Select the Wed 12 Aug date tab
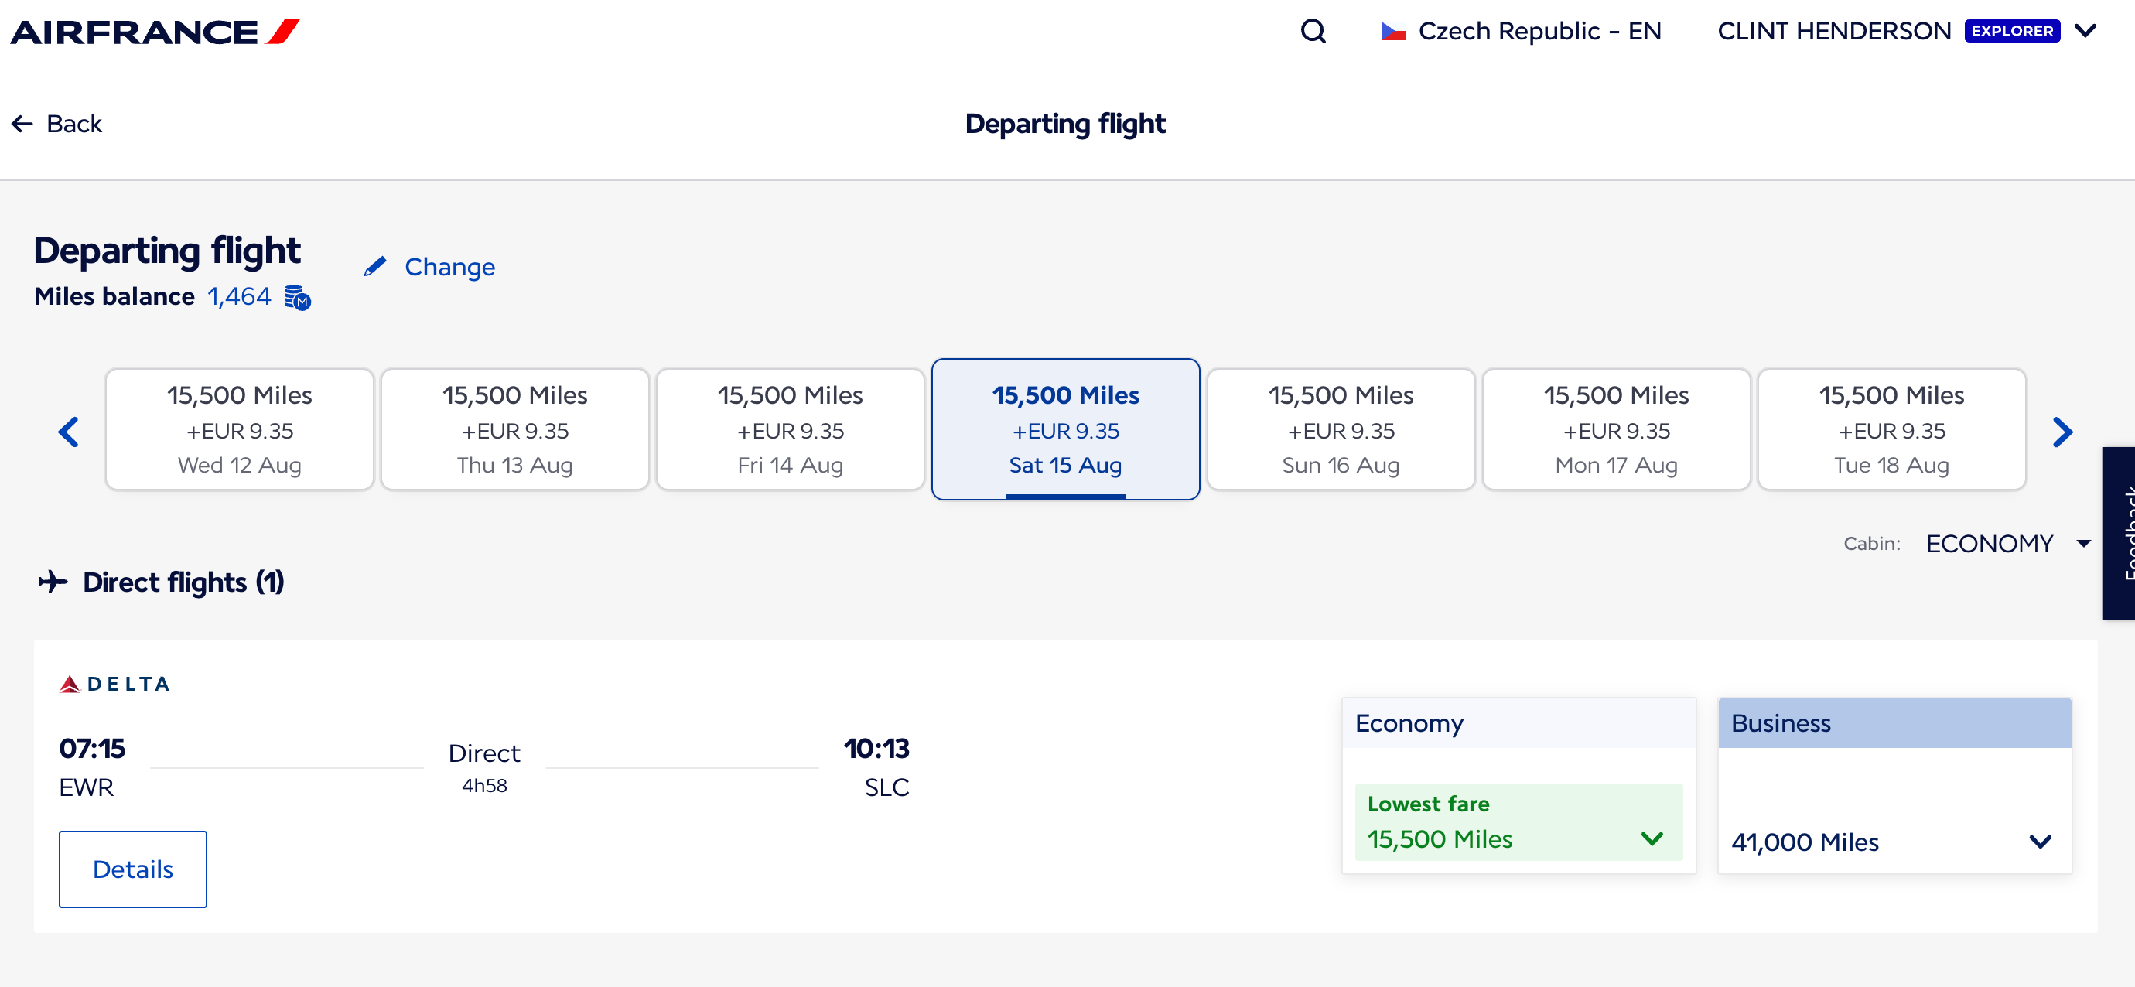This screenshot has height=987, width=2135. pos(240,429)
